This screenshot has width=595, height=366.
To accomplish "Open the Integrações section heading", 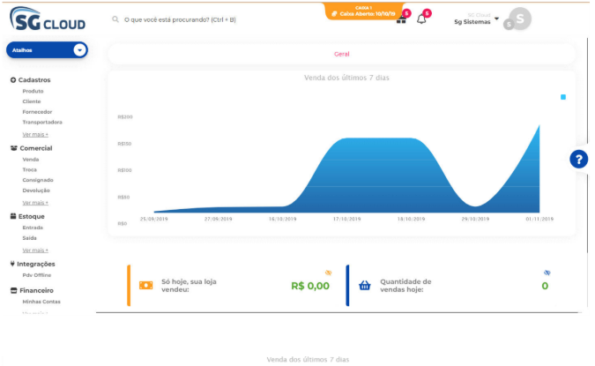I will click(x=36, y=264).
